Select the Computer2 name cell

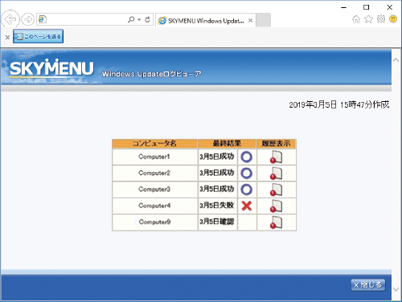[154, 173]
